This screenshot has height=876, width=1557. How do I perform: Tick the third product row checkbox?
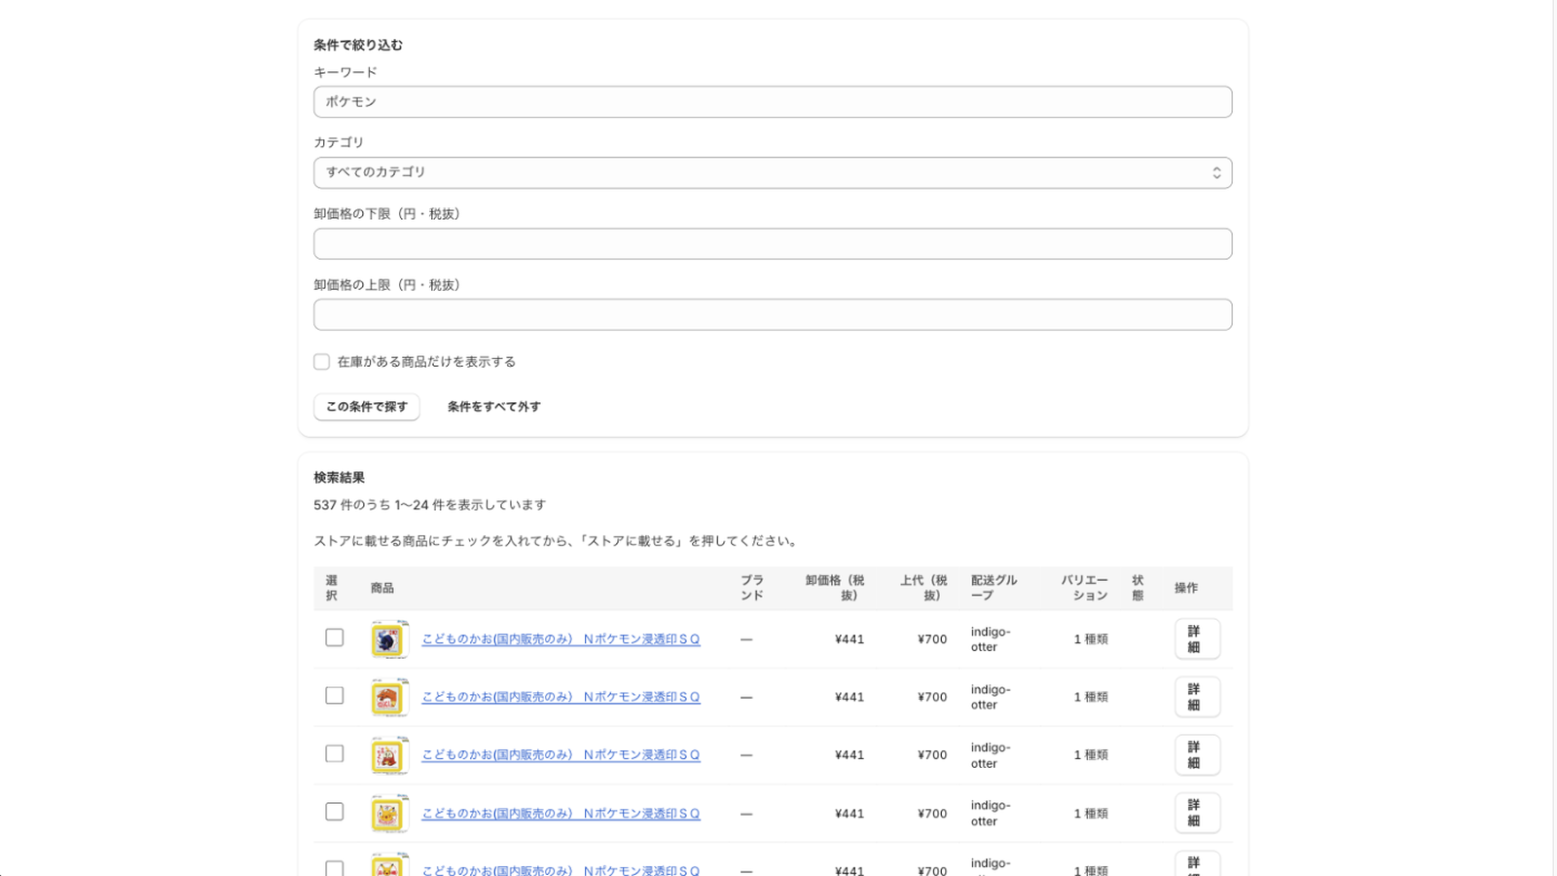click(x=335, y=754)
